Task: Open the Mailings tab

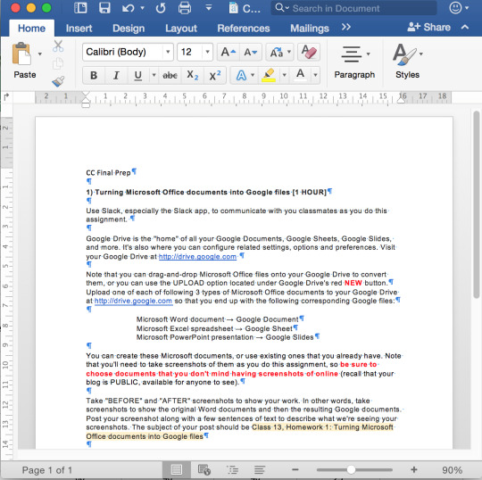Action: tap(310, 29)
